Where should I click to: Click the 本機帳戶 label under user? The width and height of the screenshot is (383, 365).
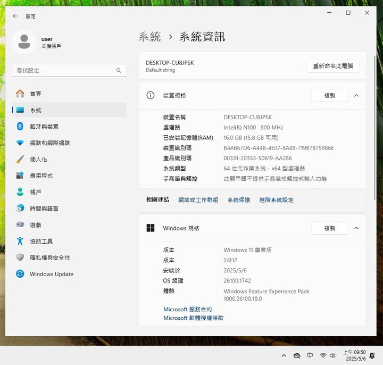(x=51, y=46)
